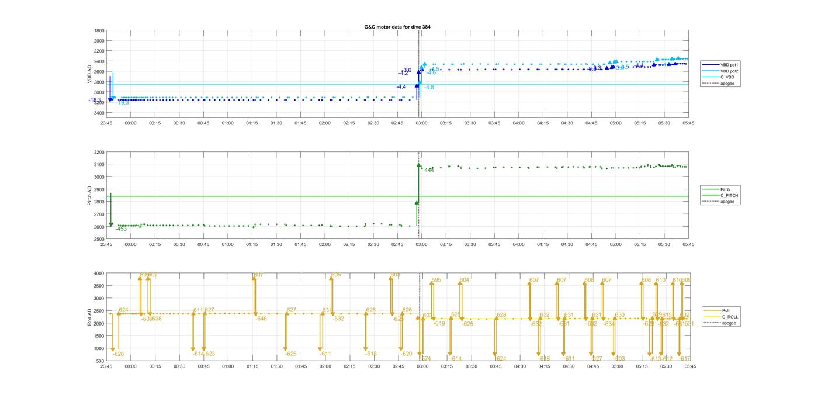Click the '605' roll data label
Viewport: 818px width, 405px height.
(x=336, y=275)
